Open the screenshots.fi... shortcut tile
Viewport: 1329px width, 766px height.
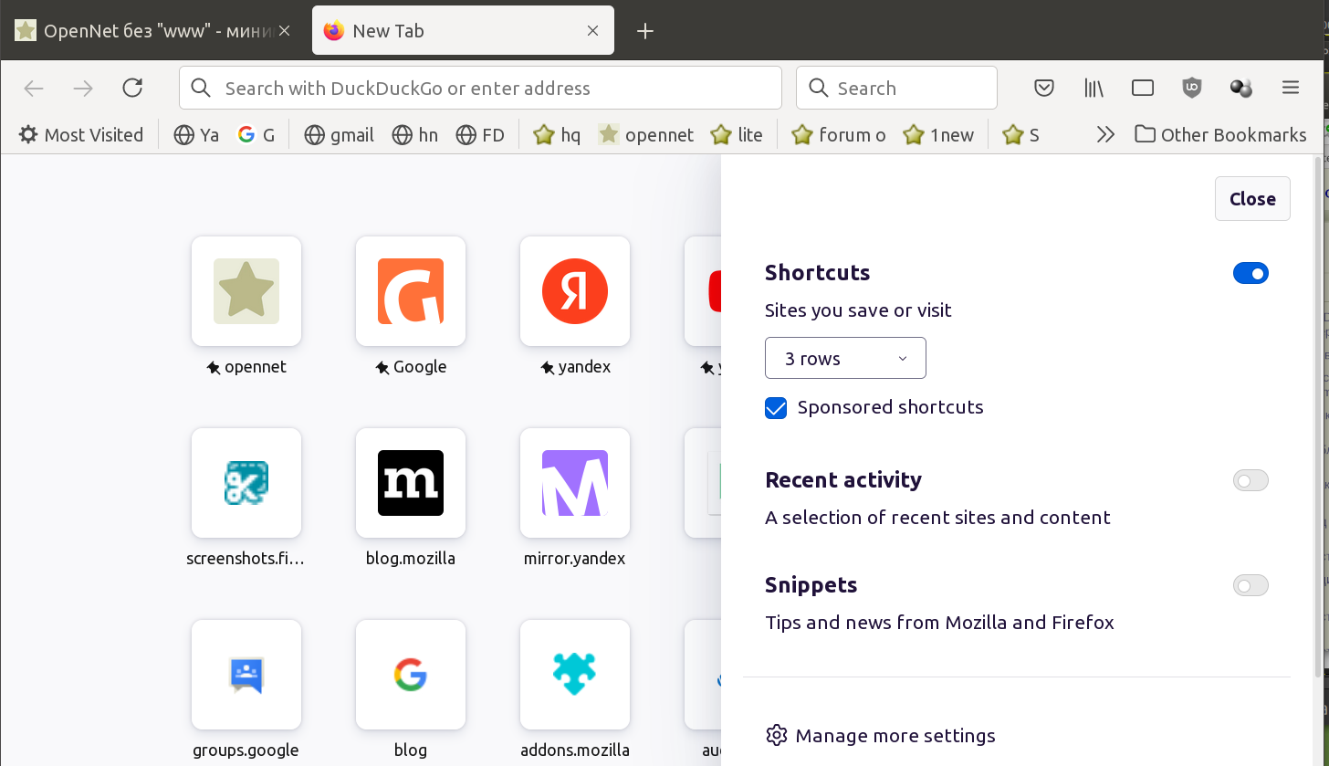click(x=246, y=483)
